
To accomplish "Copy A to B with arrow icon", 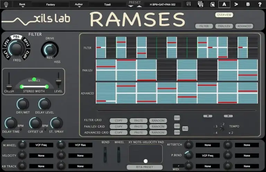I will pos(236,4).
